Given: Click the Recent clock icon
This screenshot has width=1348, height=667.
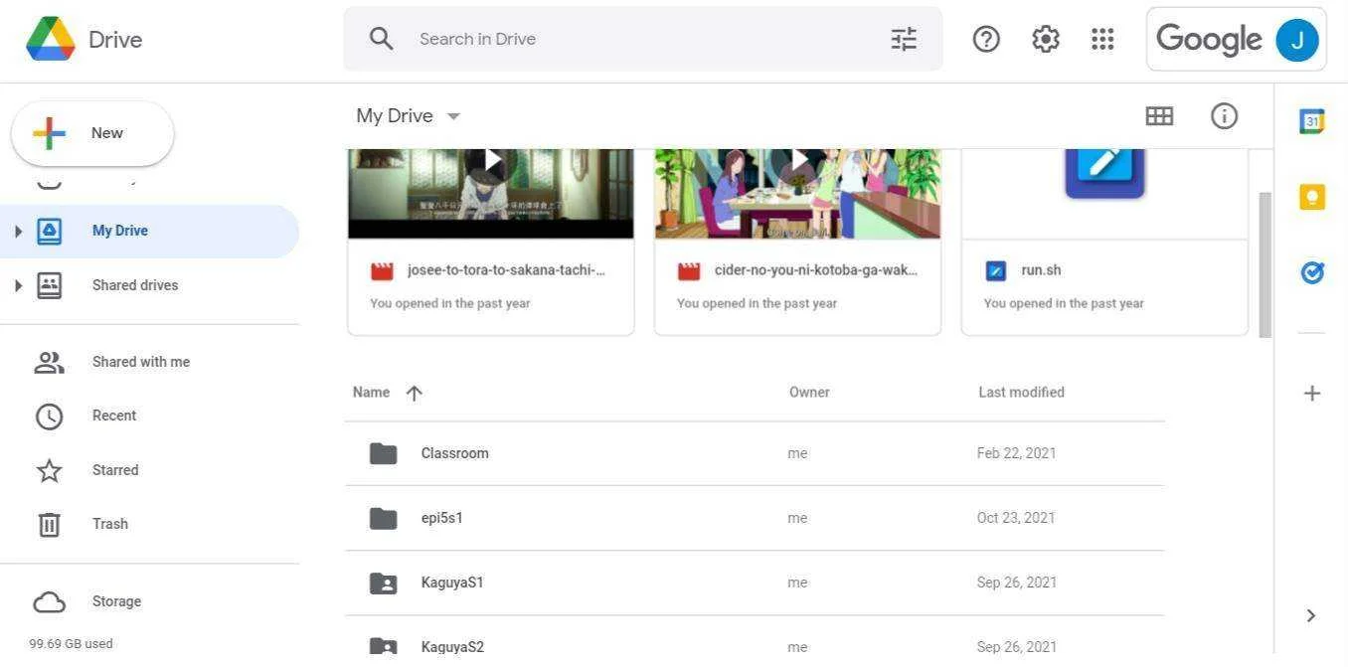Looking at the screenshot, I should 49,416.
